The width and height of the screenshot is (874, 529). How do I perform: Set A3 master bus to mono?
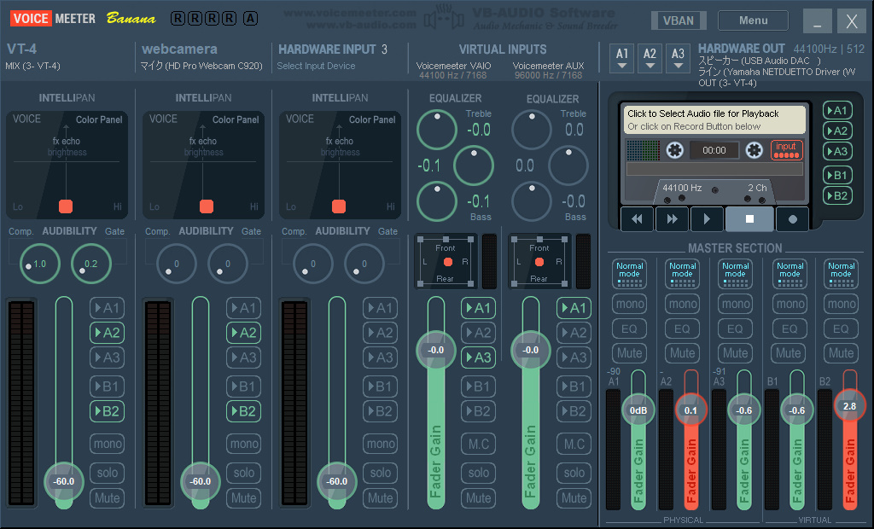pyautogui.click(x=735, y=304)
